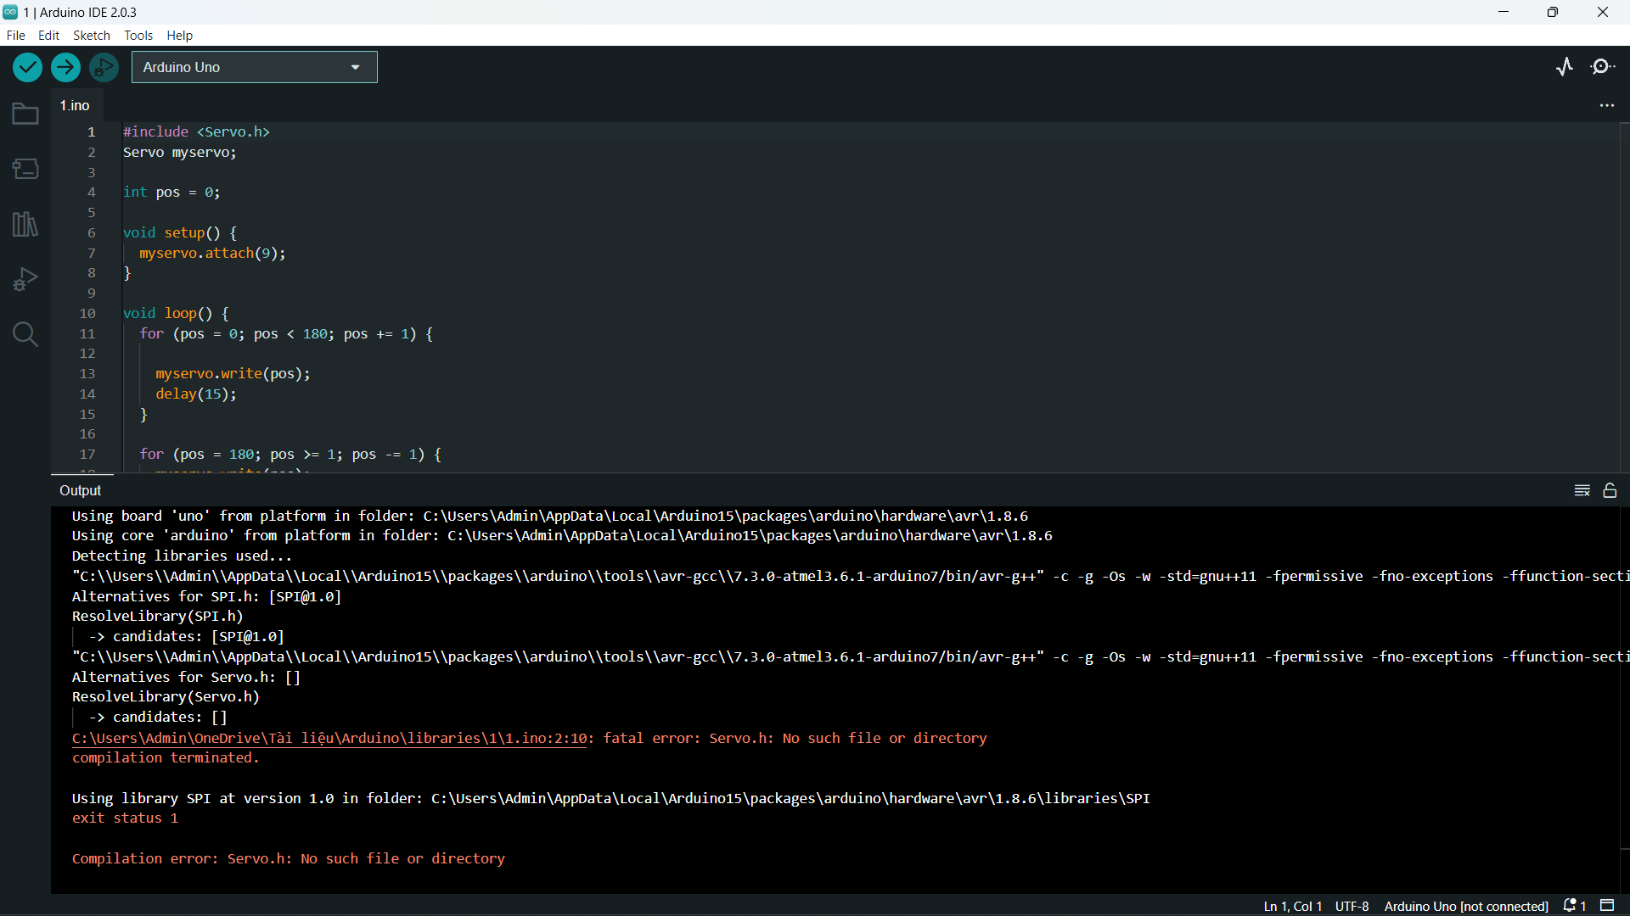Viewport: 1630px width, 916px height.
Task: Toggle the output scroll lock icon
Action: point(1610,491)
